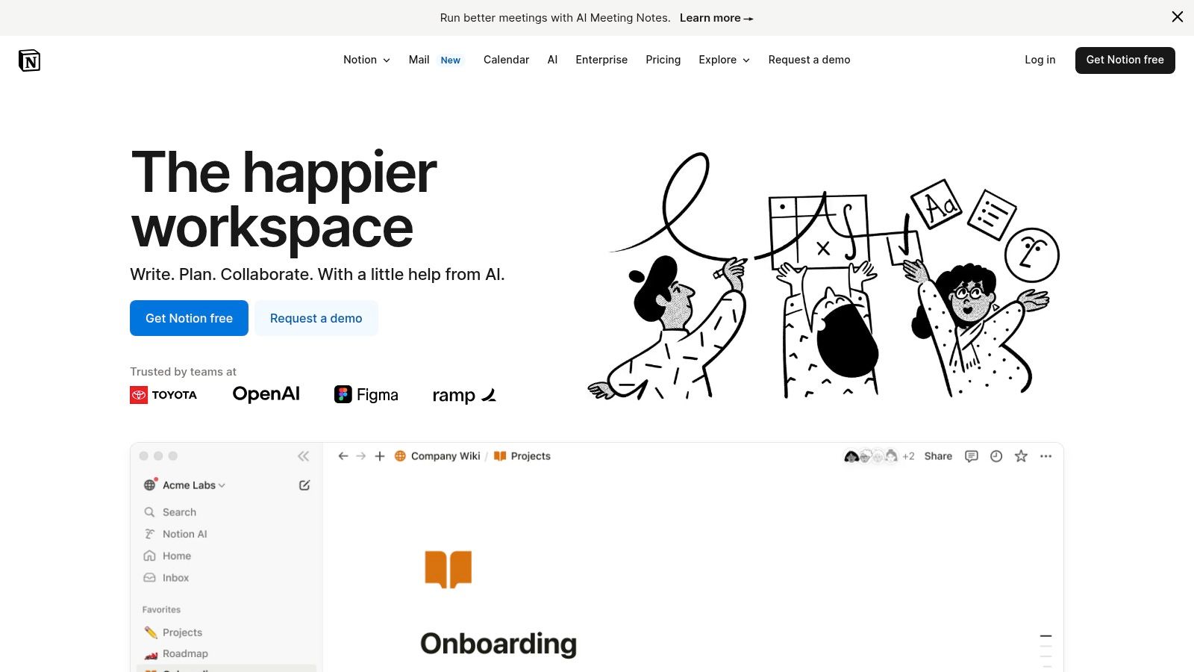Screen dimensions: 1194x672
Task: Click the Log in link
Action: point(1040,60)
